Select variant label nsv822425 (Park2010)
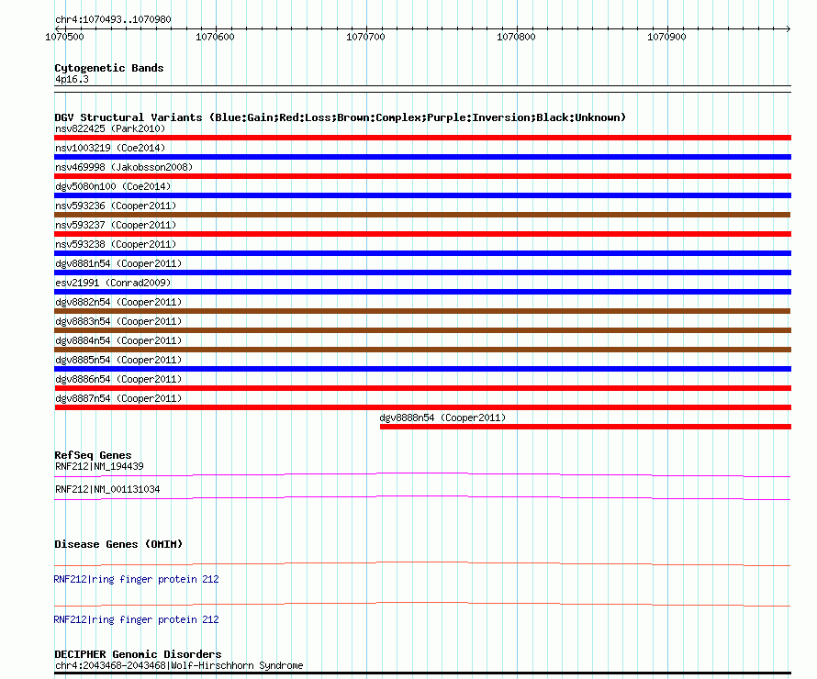The image size is (817, 679). click(110, 128)
